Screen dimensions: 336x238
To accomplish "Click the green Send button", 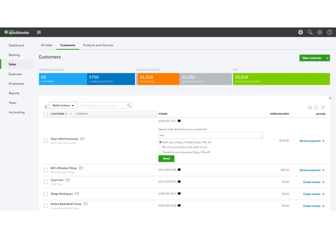I will [166, 159].
